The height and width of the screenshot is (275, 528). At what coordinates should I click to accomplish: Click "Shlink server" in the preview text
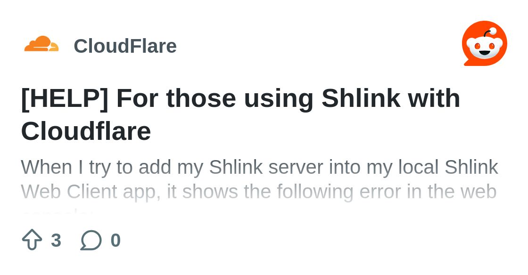click(x=266, y=167)
